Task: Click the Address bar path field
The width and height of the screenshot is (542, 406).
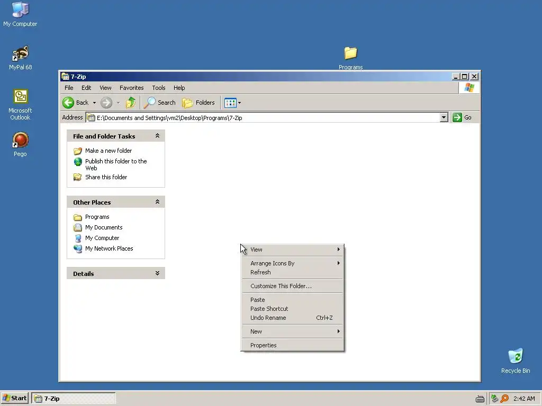Action: point(263,118)
